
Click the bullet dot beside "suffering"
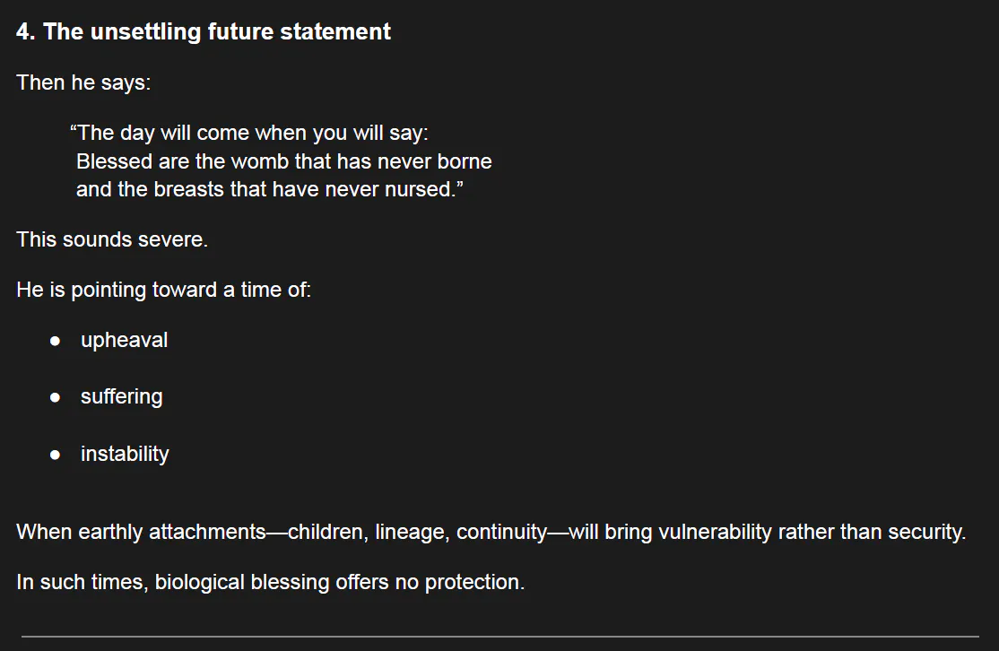coord(56,398)
